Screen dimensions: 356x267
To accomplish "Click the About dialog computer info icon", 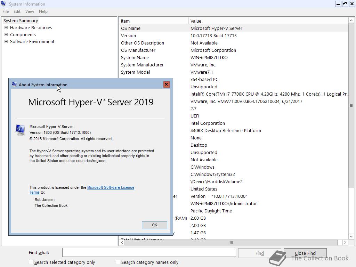I will [20, 130].
